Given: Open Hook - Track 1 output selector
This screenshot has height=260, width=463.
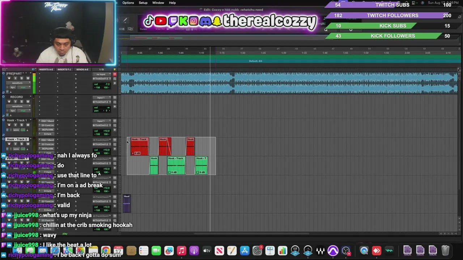Looking at the screenshot, I should coord(102,125).
